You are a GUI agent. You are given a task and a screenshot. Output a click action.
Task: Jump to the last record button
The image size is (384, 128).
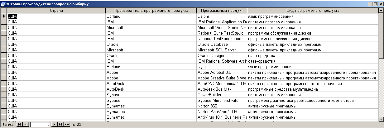[x=60, y=125]
